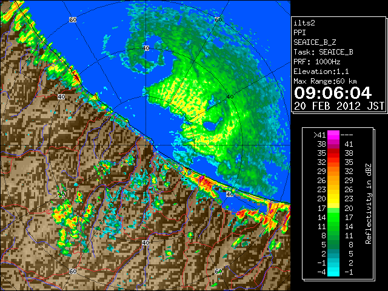The height and width of the screenshot is (291, 388).
Task: Click the 'Elevation:1.1' line
Action: (x=321, y=72)
